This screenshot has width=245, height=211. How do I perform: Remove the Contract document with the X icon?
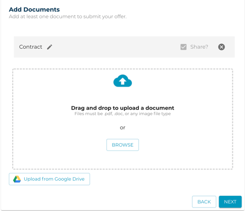pyautogui.click(x=221, y=47)
